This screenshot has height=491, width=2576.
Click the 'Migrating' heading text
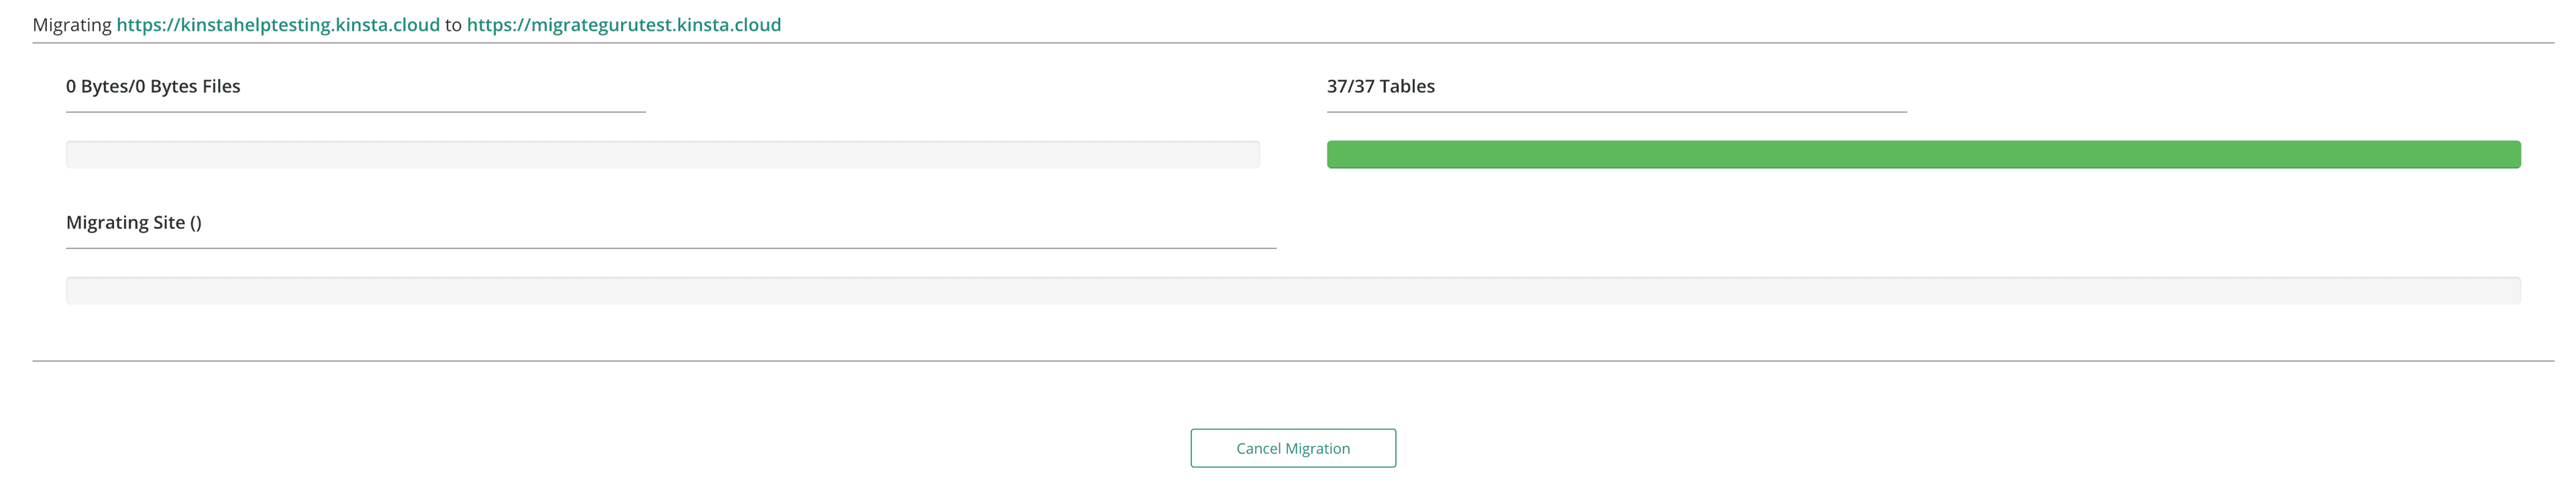(72, 25)
